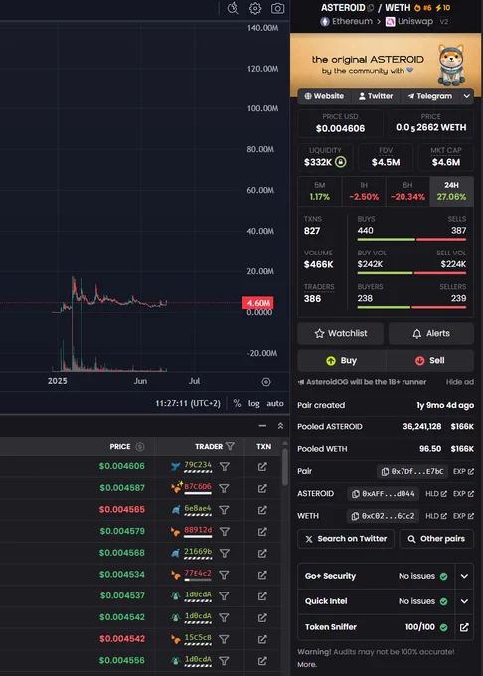
Task: Open trader 1d0cdA wallet in $0.004537 row
Action: (198, 594)
